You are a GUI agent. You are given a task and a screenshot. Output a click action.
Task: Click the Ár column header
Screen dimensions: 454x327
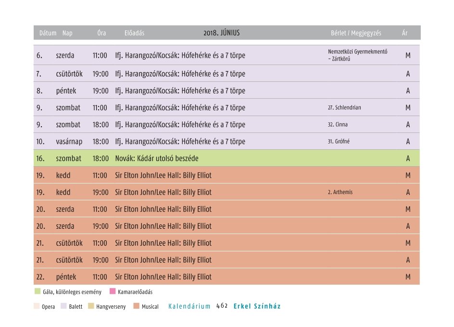coord(405,33)
